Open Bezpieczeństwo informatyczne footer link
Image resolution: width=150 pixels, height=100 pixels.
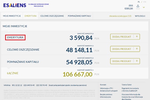(106, 96)
